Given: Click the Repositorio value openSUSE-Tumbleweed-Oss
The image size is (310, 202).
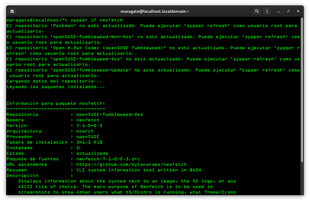Looking at the screenshot, I should [110, 115].
